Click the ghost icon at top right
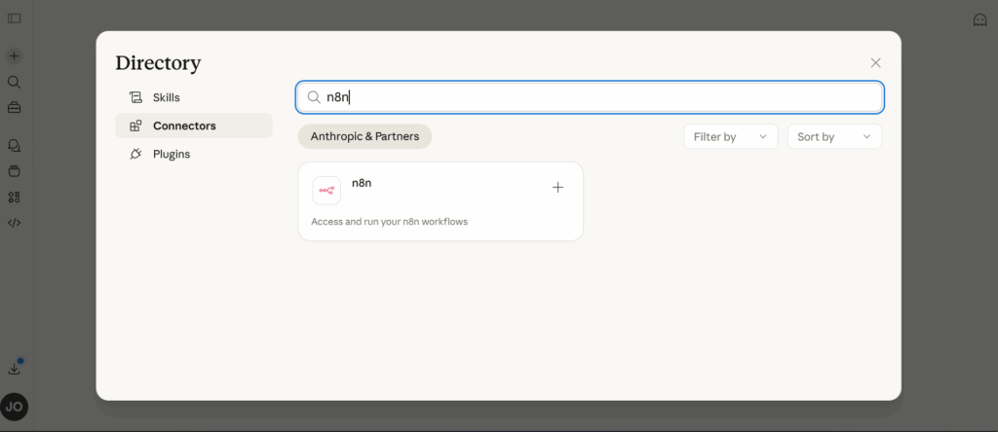This screenshot has height=432, width=998. click(x=979, y=19)
